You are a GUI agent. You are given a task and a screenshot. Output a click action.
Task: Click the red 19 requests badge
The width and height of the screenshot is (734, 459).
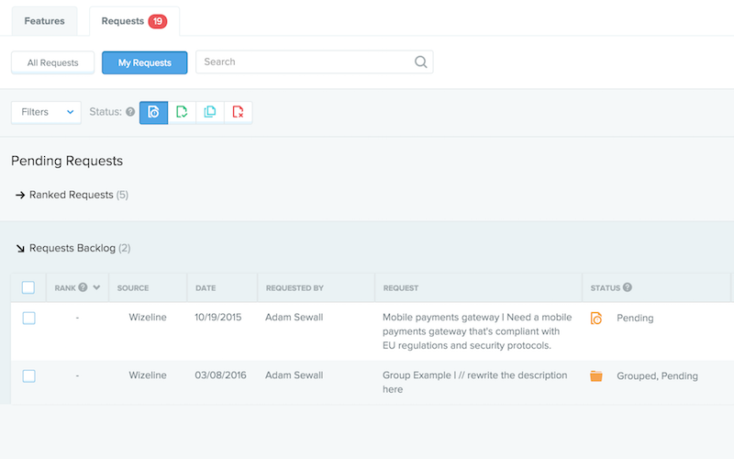tap(158, 21)
